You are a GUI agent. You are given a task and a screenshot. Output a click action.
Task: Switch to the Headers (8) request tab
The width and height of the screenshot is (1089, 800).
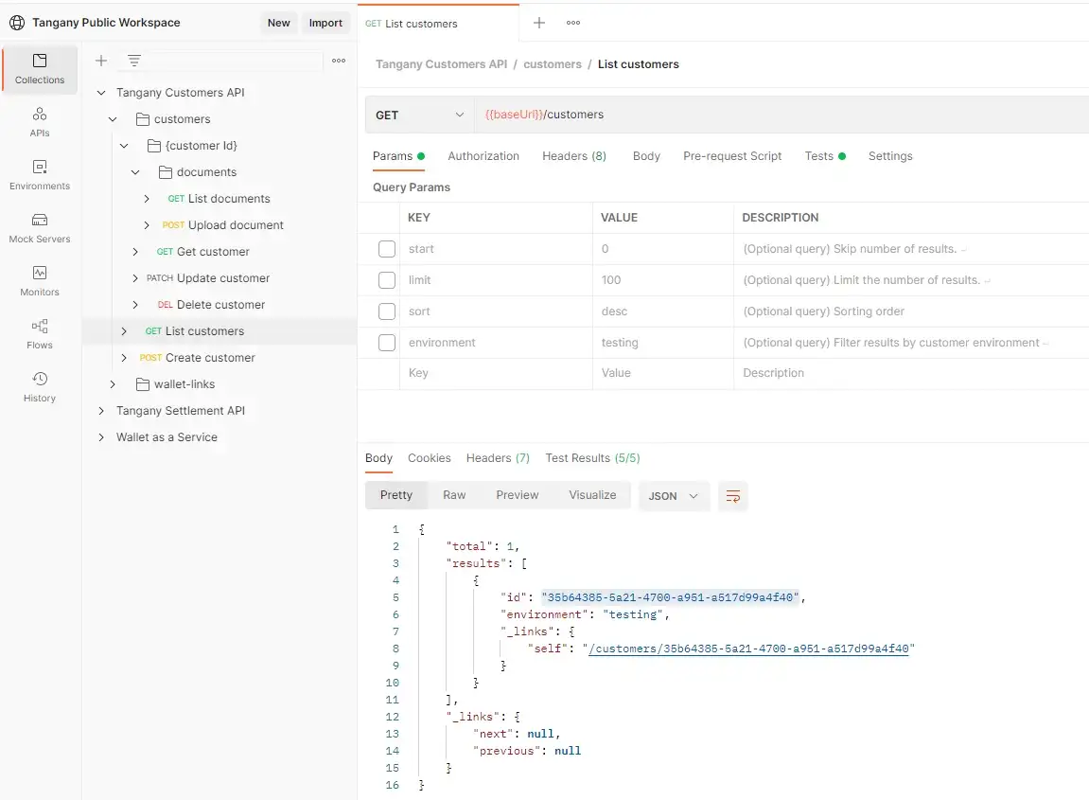tap(574, 156)
